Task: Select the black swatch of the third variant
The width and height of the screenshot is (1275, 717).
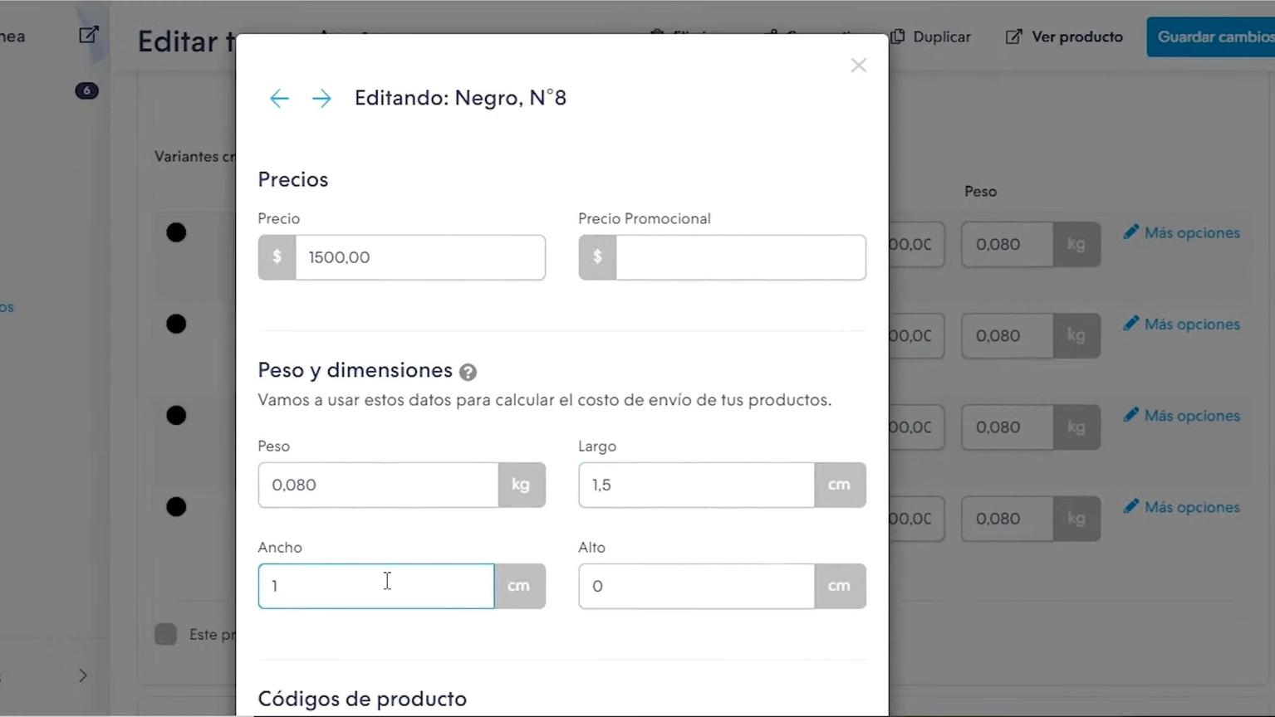Action: 176,415
